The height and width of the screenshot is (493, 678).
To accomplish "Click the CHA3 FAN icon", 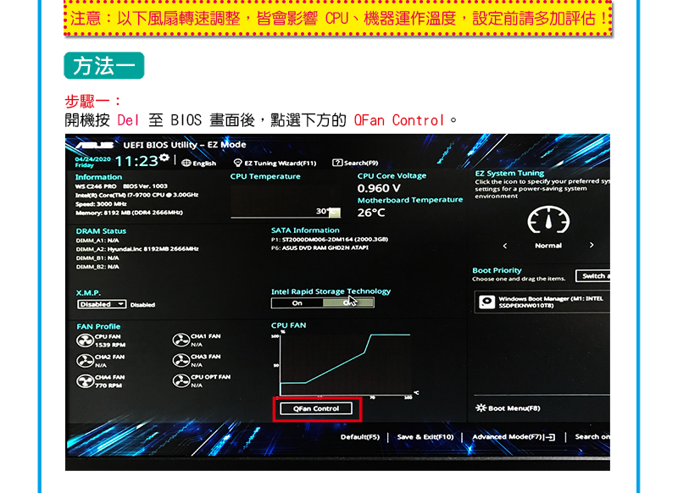I will point(181,360).
